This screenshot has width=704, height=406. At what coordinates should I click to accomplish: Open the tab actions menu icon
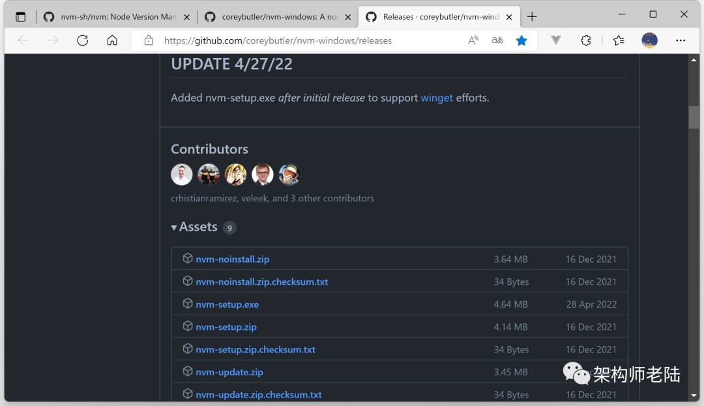[21, 17]
